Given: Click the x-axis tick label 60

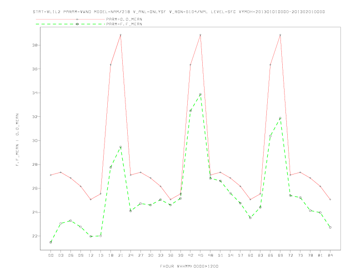Looking at the screenshot, I should click(250, 255).
